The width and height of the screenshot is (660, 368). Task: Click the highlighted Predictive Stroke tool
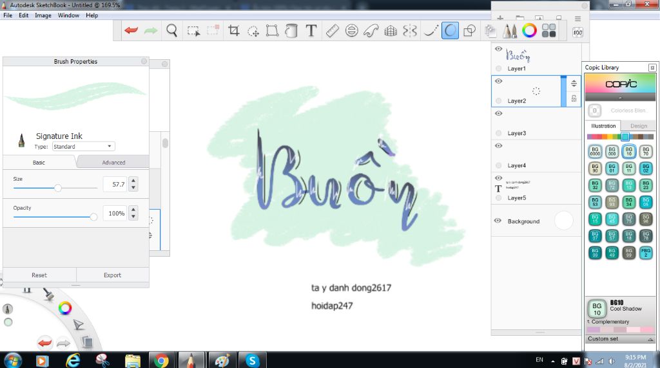pyautogui.click(x=450, y=31)
